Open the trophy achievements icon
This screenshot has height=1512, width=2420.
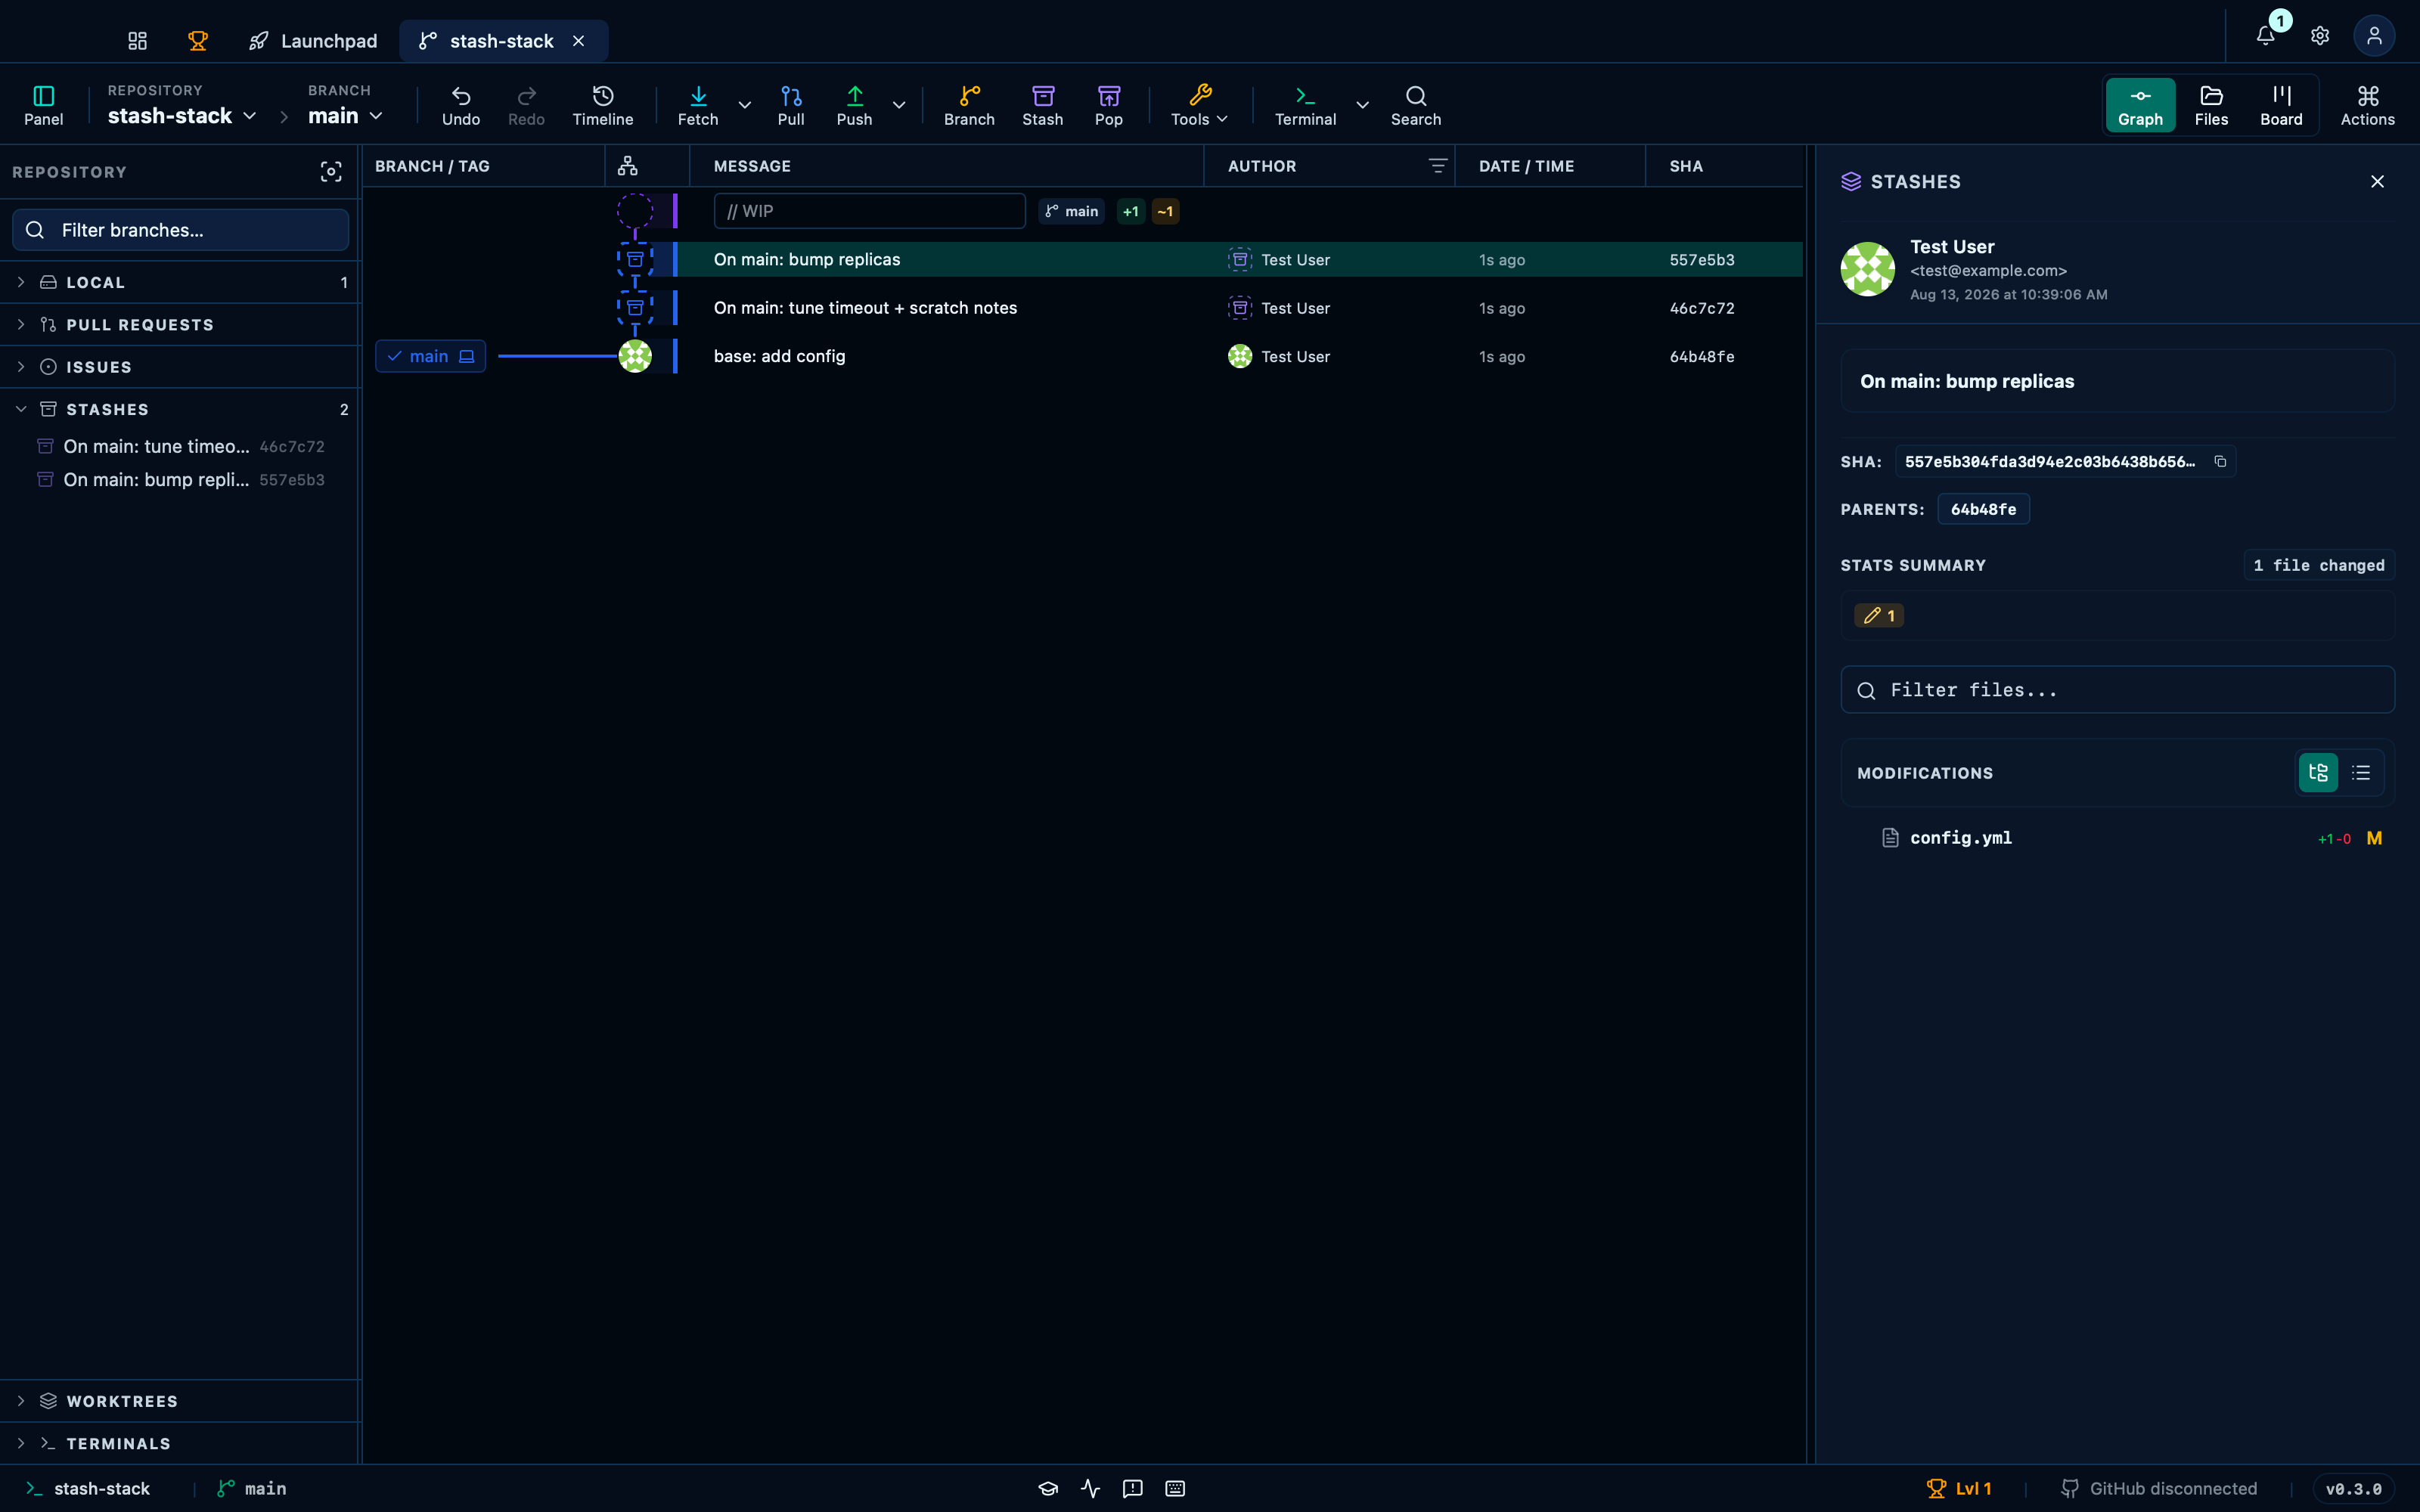(x=198, y=41)
